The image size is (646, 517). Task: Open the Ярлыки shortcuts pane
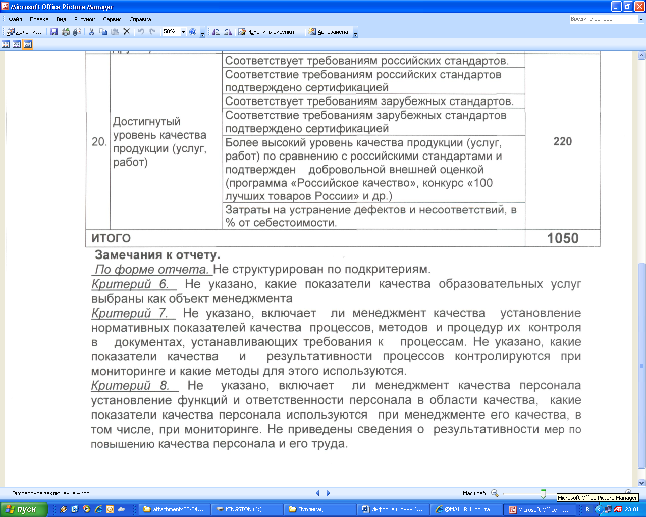click(24, 32)
